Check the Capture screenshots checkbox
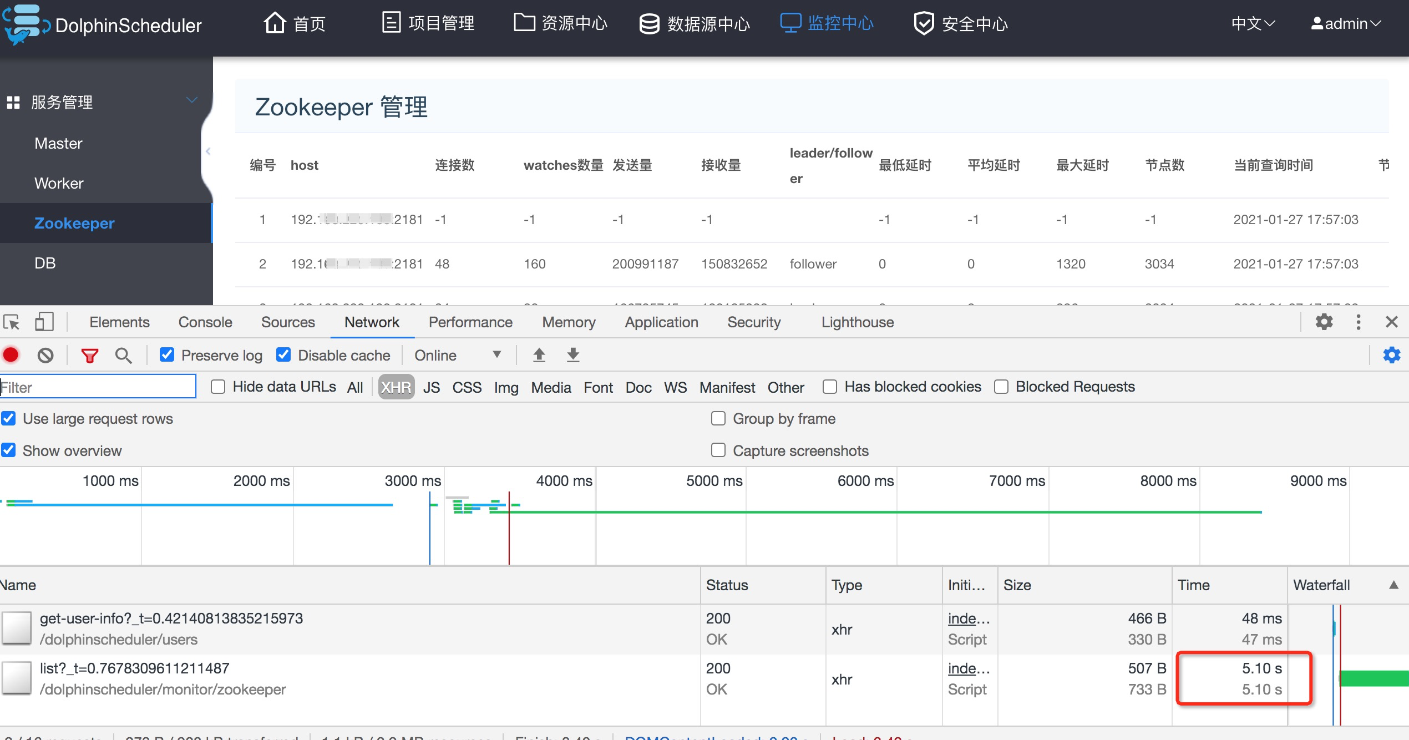 718,450
